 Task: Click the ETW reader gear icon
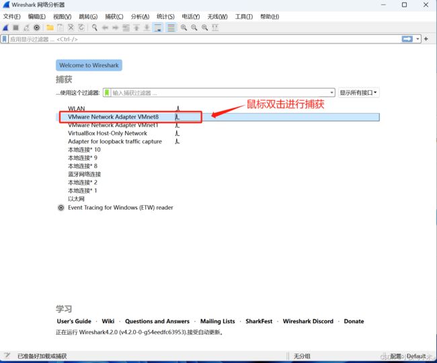(x=61, y=208)
